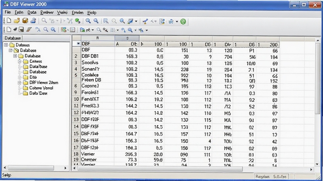Open a file with the yellow folder icon
This screenshot has height=181, width=323.
17,21
